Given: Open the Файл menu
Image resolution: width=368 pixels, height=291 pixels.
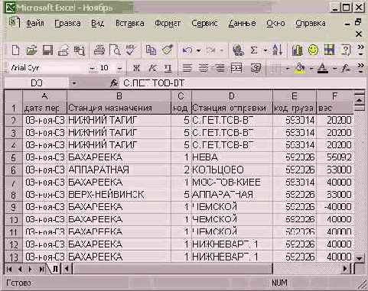Looking at the screenshot, I should [35, 23].
